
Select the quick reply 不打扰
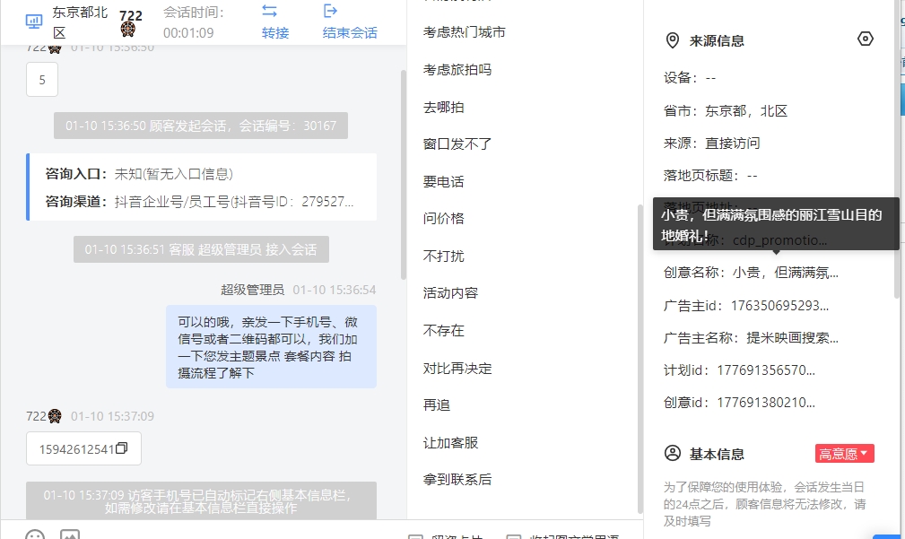443,256
